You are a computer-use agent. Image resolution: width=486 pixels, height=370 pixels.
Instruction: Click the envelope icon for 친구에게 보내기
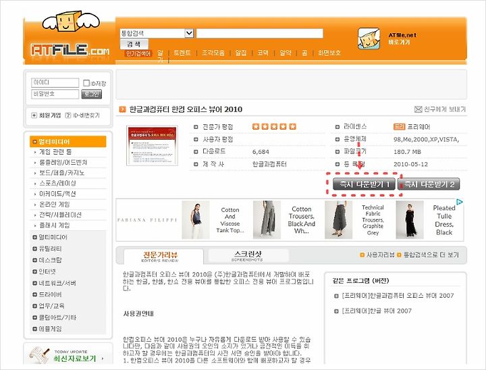[x=418, y=109]
